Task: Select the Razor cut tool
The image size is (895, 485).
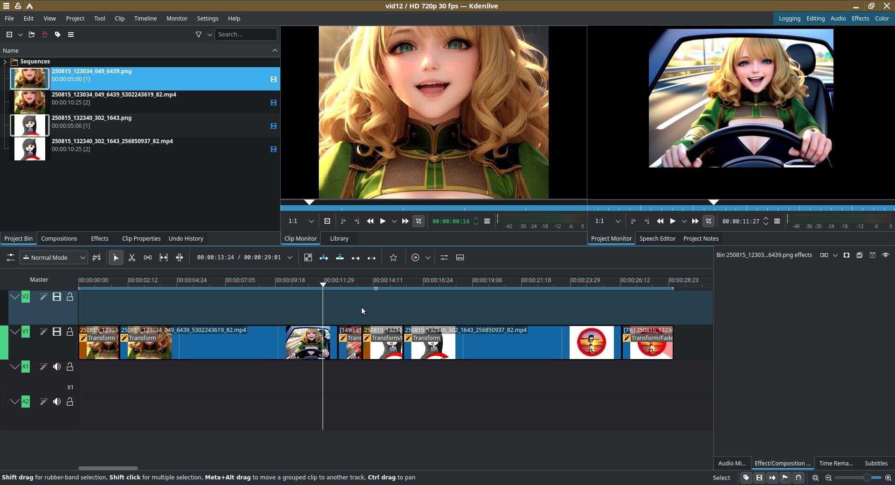Action: pyautogui.click(x=132, y=257)
